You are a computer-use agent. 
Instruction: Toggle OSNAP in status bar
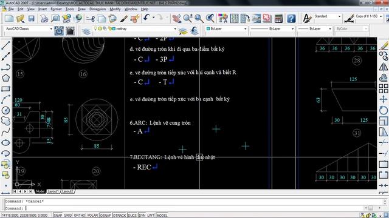(105, 216)
